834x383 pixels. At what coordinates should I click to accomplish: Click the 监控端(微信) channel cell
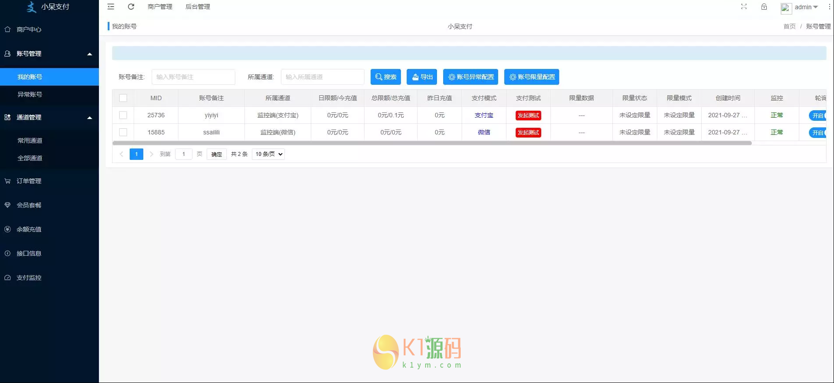(x=278, y=132)
